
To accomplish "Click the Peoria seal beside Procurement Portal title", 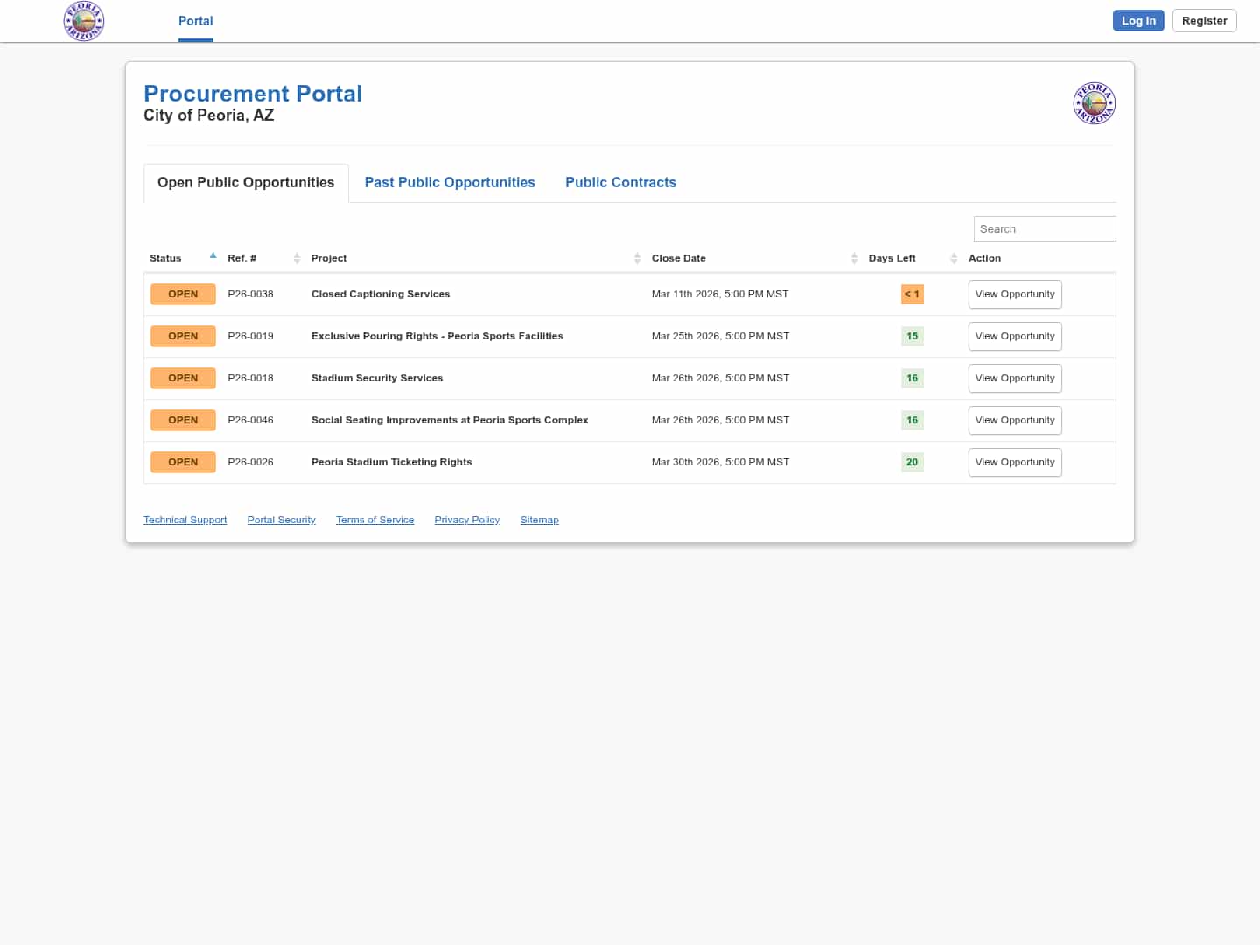I will [1094, 103].
